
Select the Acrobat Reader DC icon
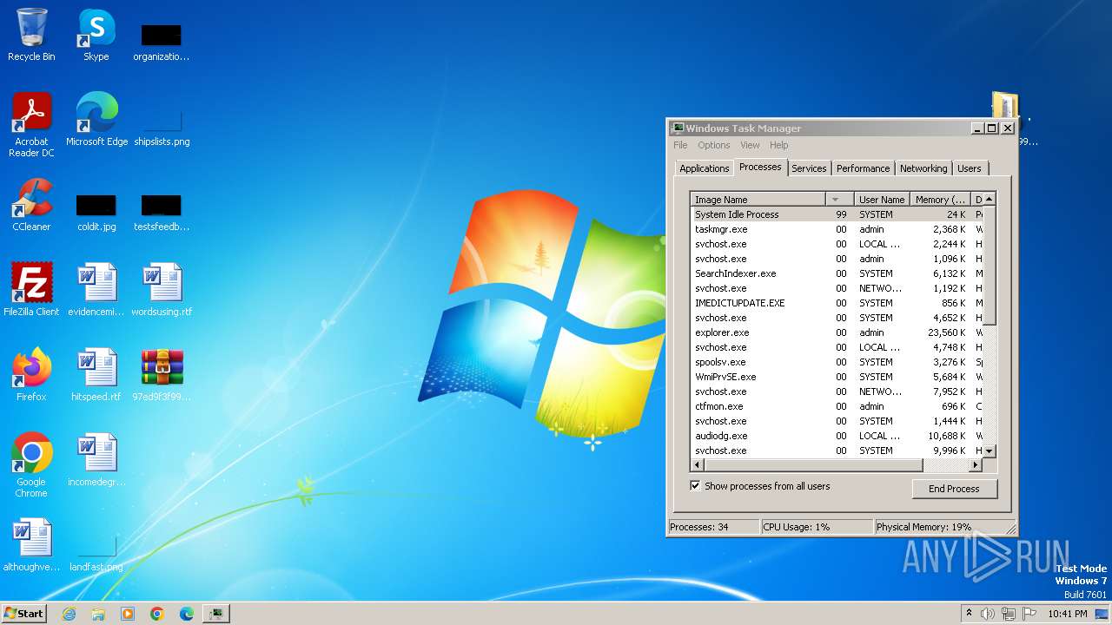click(x=31, y=125)
